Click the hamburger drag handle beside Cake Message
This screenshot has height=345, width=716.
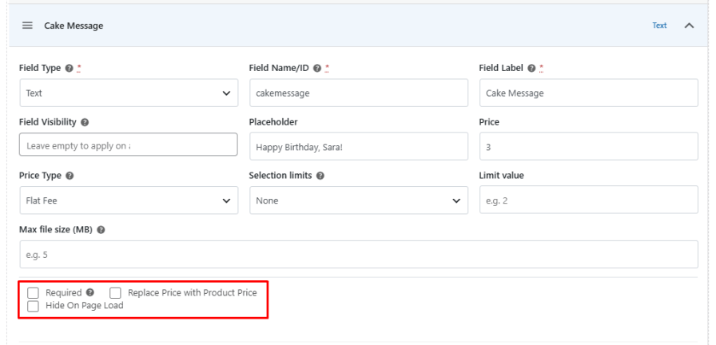coord(27,26)
